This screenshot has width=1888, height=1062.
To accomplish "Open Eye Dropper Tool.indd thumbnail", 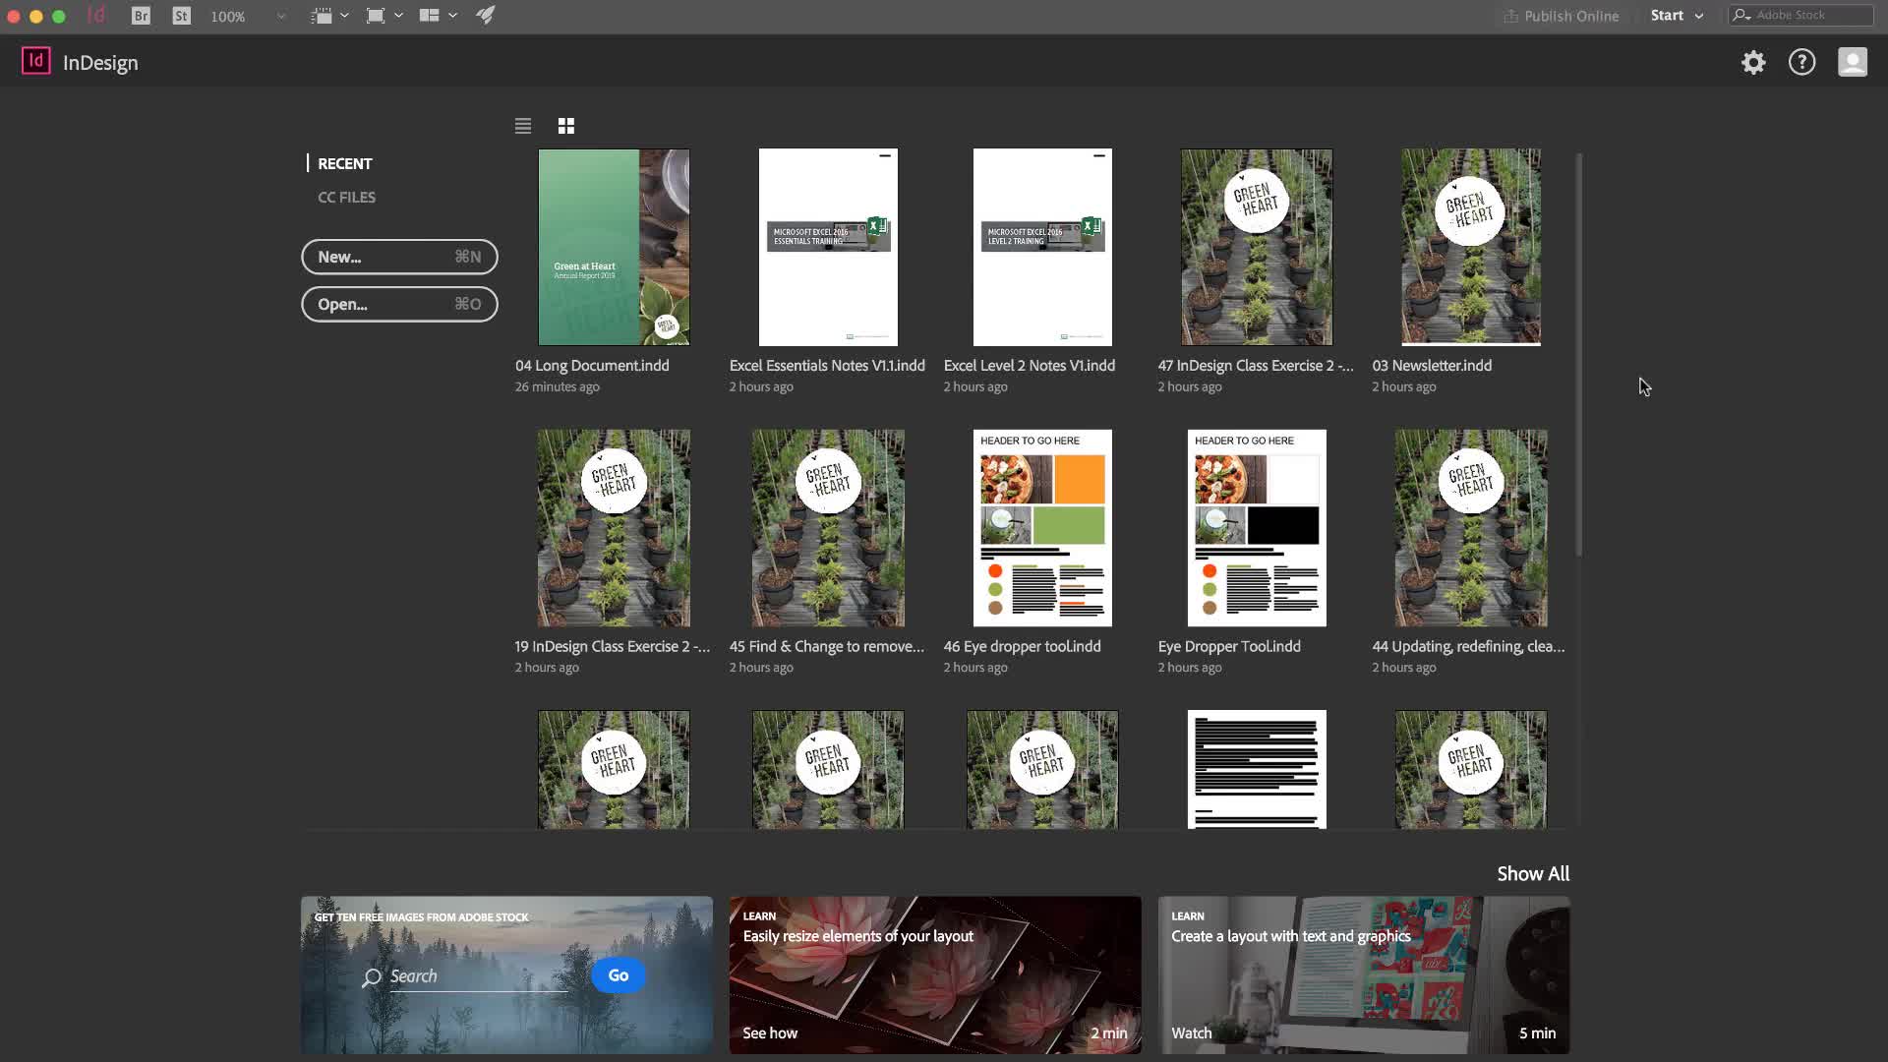I will pos(1257,528).
